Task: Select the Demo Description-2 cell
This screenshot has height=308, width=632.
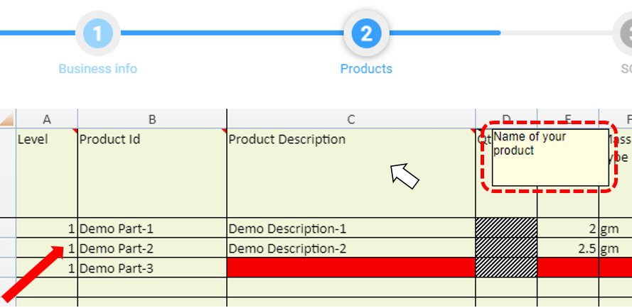Action: [351, 248]
